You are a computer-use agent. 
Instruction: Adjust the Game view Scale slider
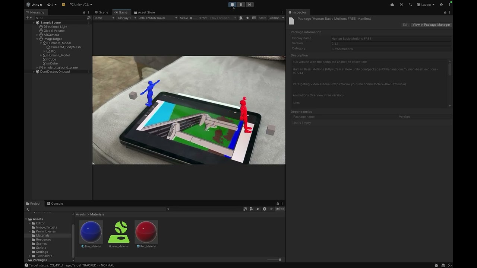(x=193, y=18)
